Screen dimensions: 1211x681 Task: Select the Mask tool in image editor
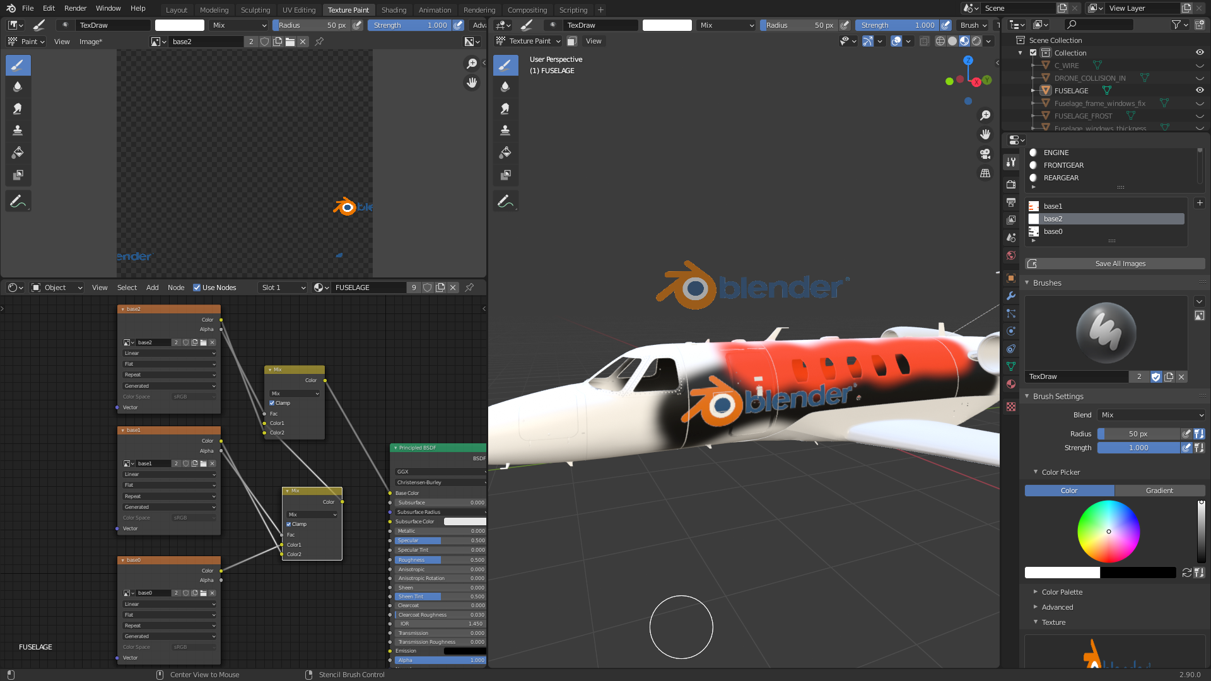tap(18, 175)
